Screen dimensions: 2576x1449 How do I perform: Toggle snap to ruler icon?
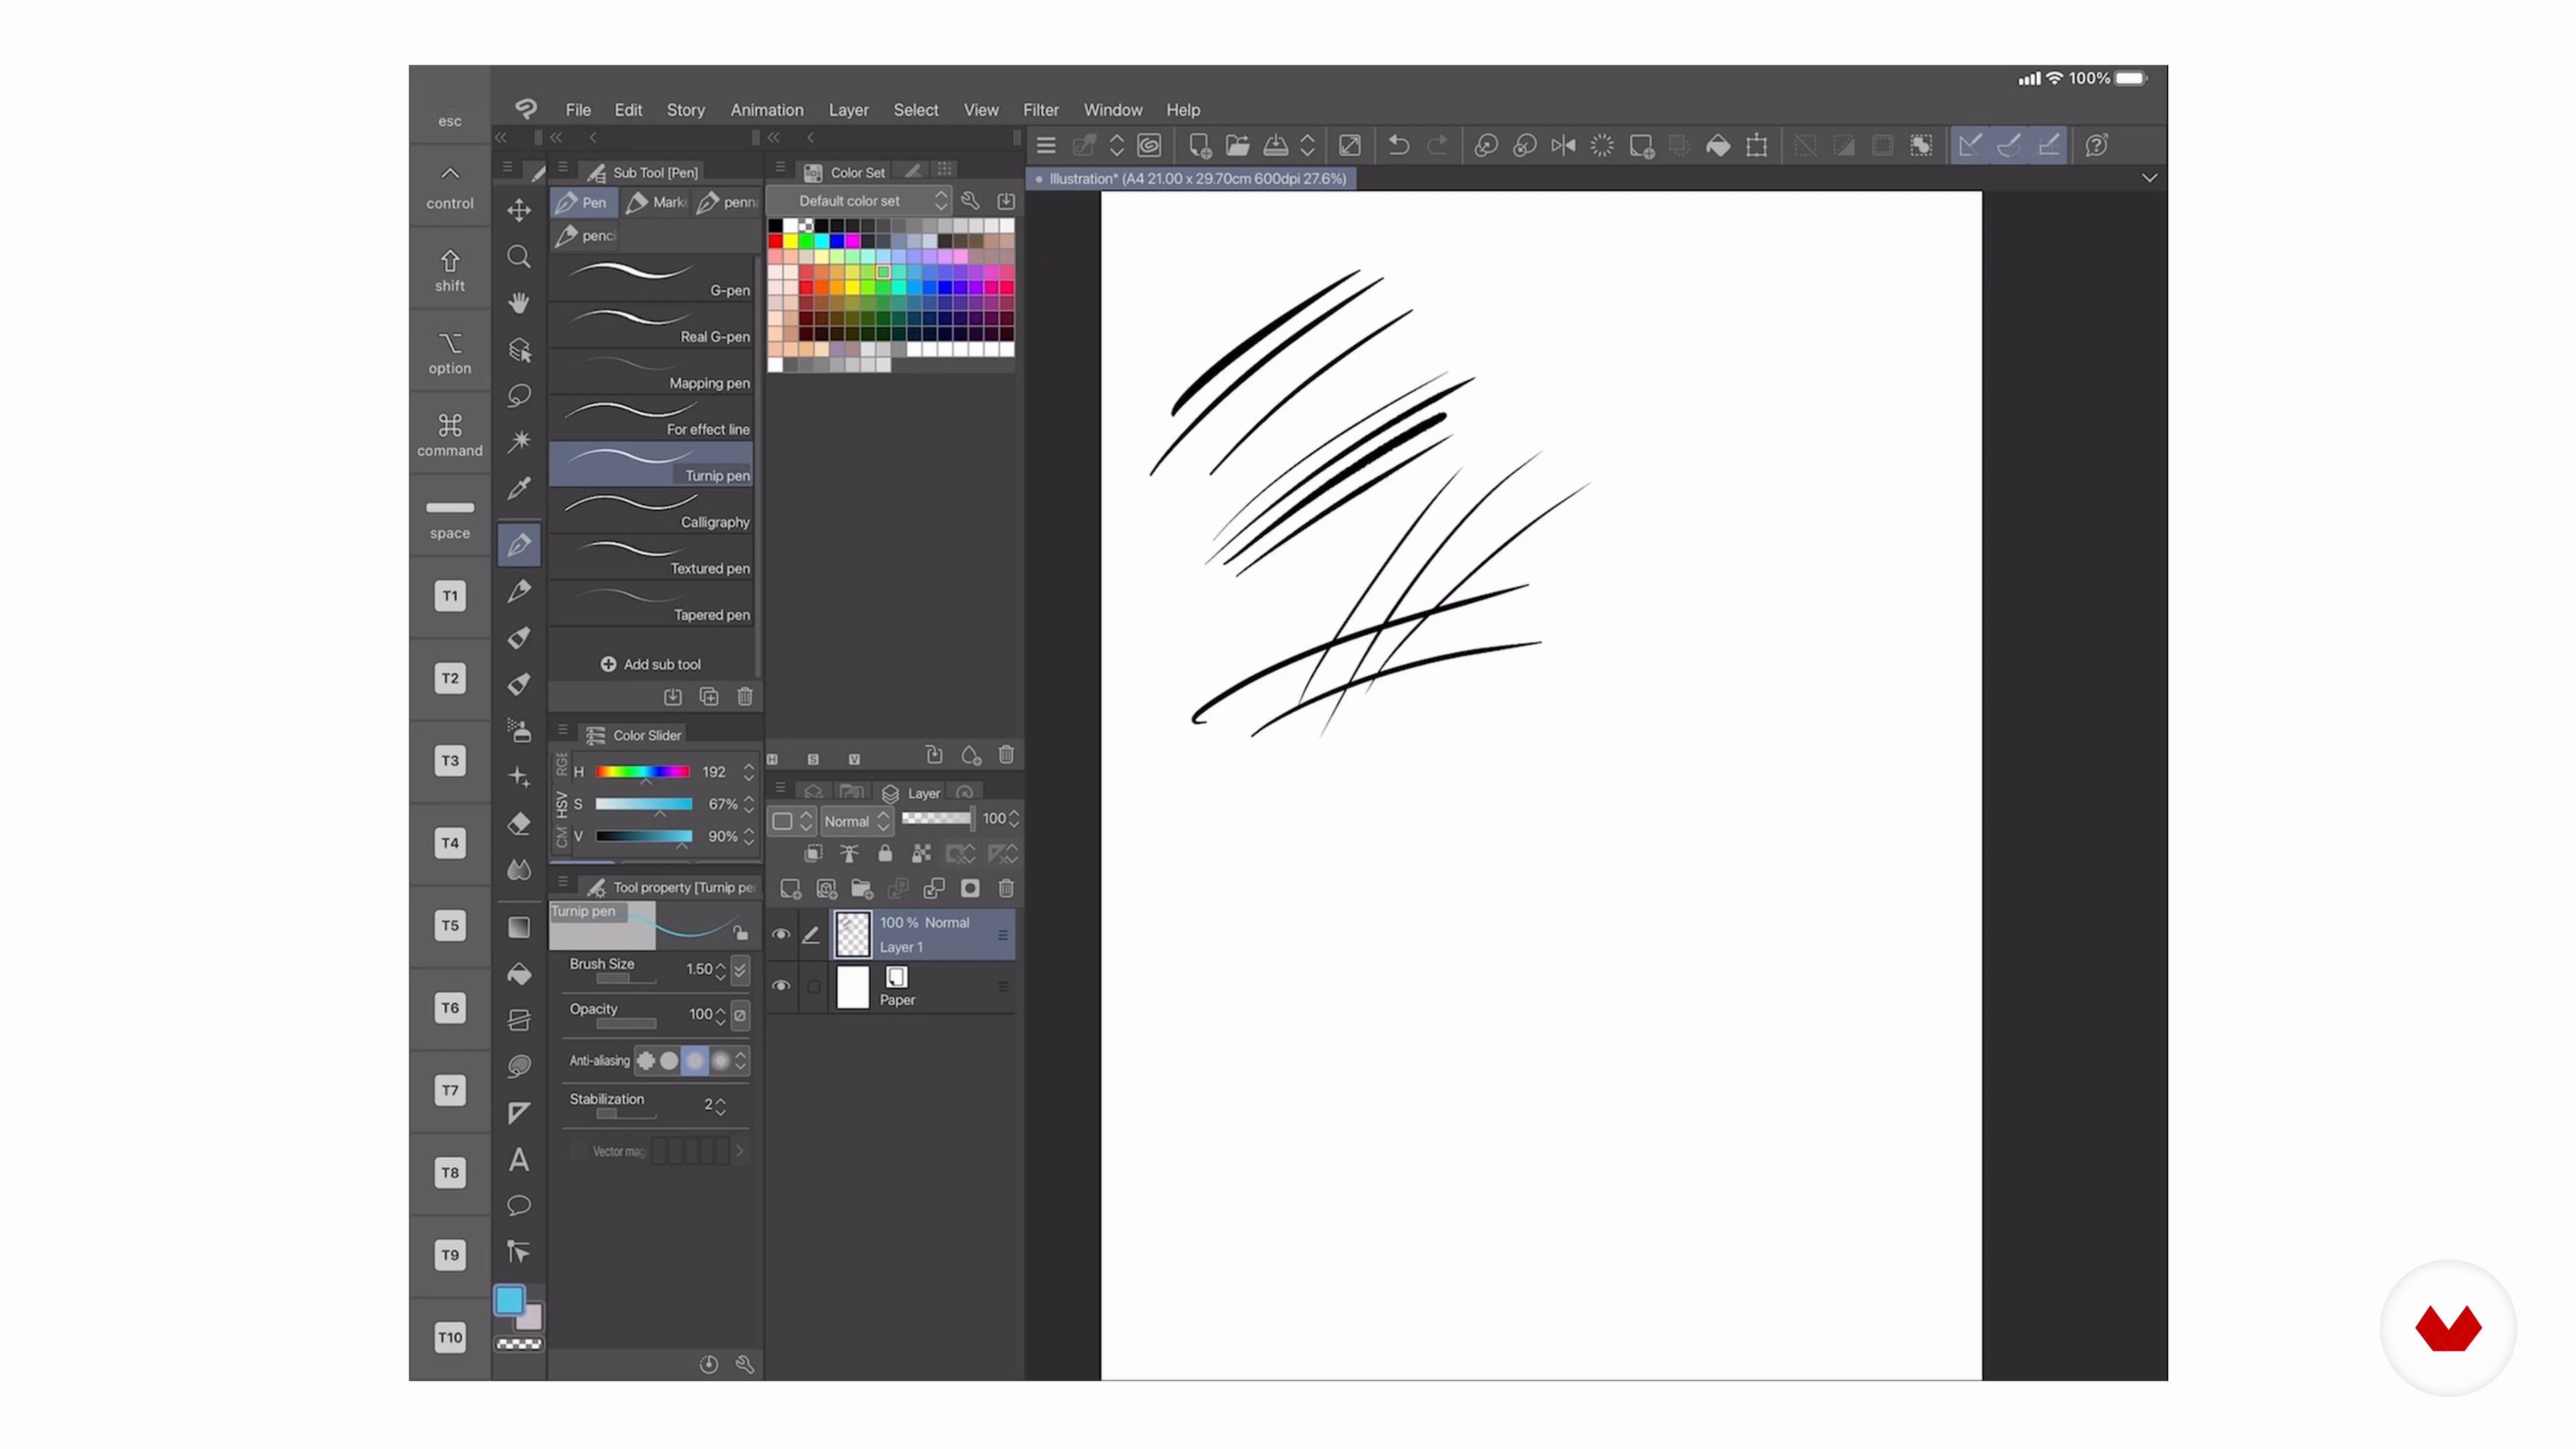pyautogui.click(x=1970, y=146)
